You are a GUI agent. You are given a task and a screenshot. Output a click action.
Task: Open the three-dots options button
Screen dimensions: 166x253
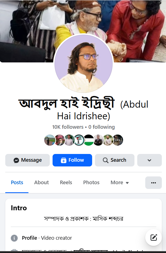click(154, 183)
